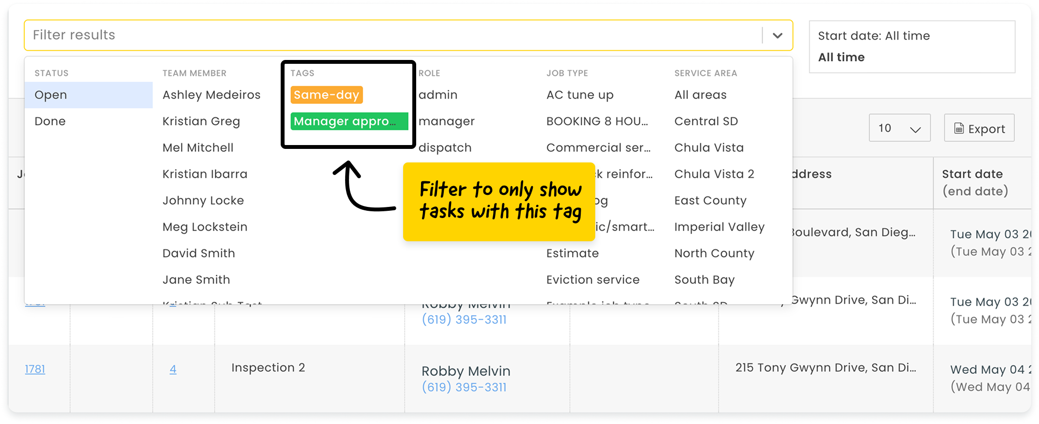Select the Open status filter
The height and width of the screenshot is (424, 1039).
pos(51,95)
